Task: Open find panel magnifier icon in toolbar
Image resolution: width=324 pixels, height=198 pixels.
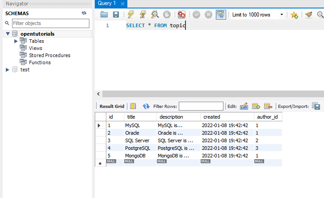Action: pos(320,15)
